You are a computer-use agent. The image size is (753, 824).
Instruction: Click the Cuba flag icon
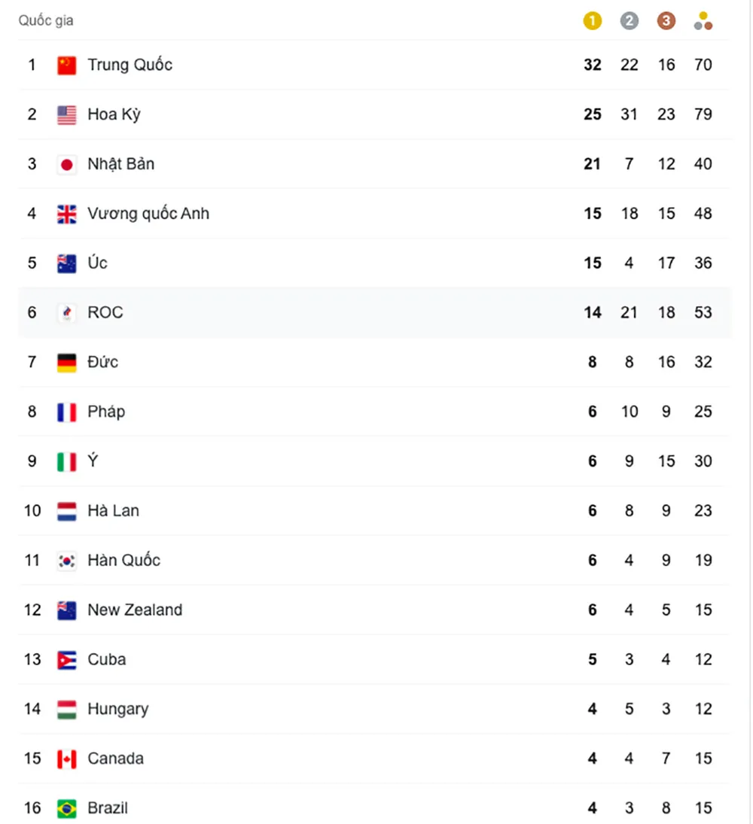tap(66, 659)
